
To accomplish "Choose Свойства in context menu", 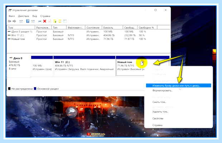I will pos(158,118).
